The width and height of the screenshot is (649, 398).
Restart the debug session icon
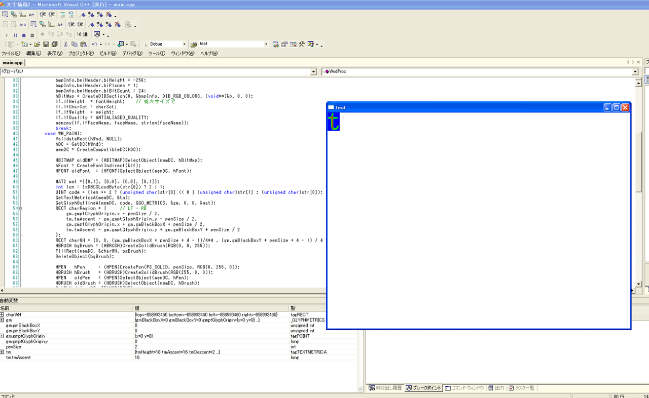32,35
